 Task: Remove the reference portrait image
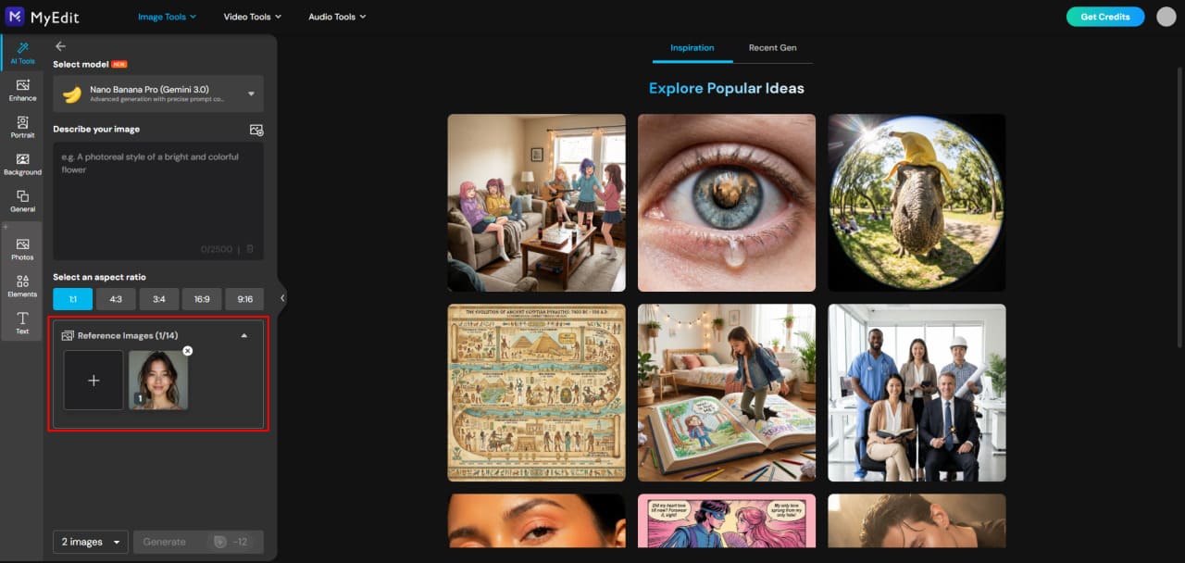(187, 351)
